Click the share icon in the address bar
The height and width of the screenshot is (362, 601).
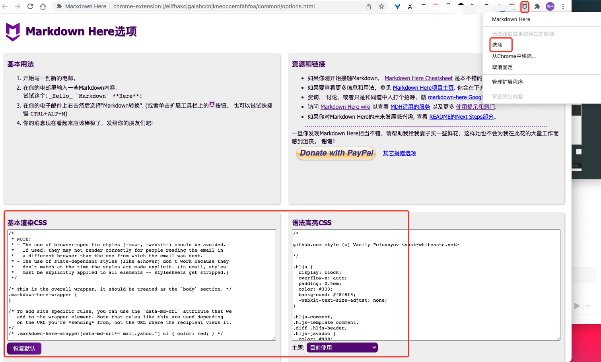(368, 6)
